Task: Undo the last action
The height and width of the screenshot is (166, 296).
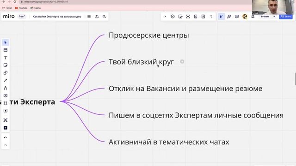Action: point(5,137)
